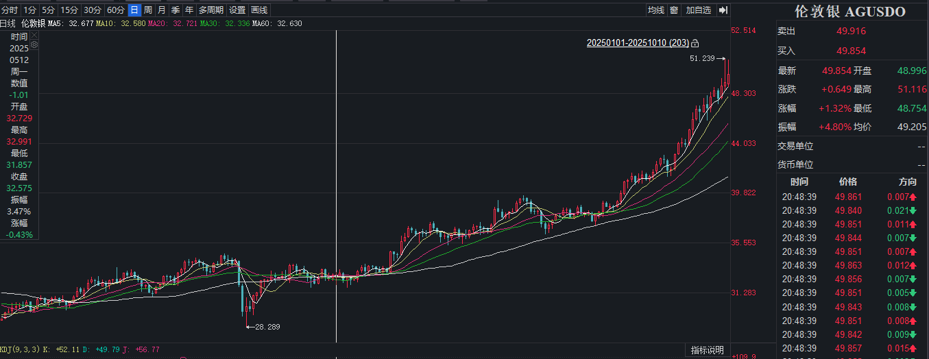
Task: Click the KDJ(9,3,3) indicator label
Action: click(20, 349)
